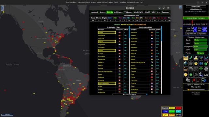Click the yellow QRZ legend swatch

click(165, 115)
